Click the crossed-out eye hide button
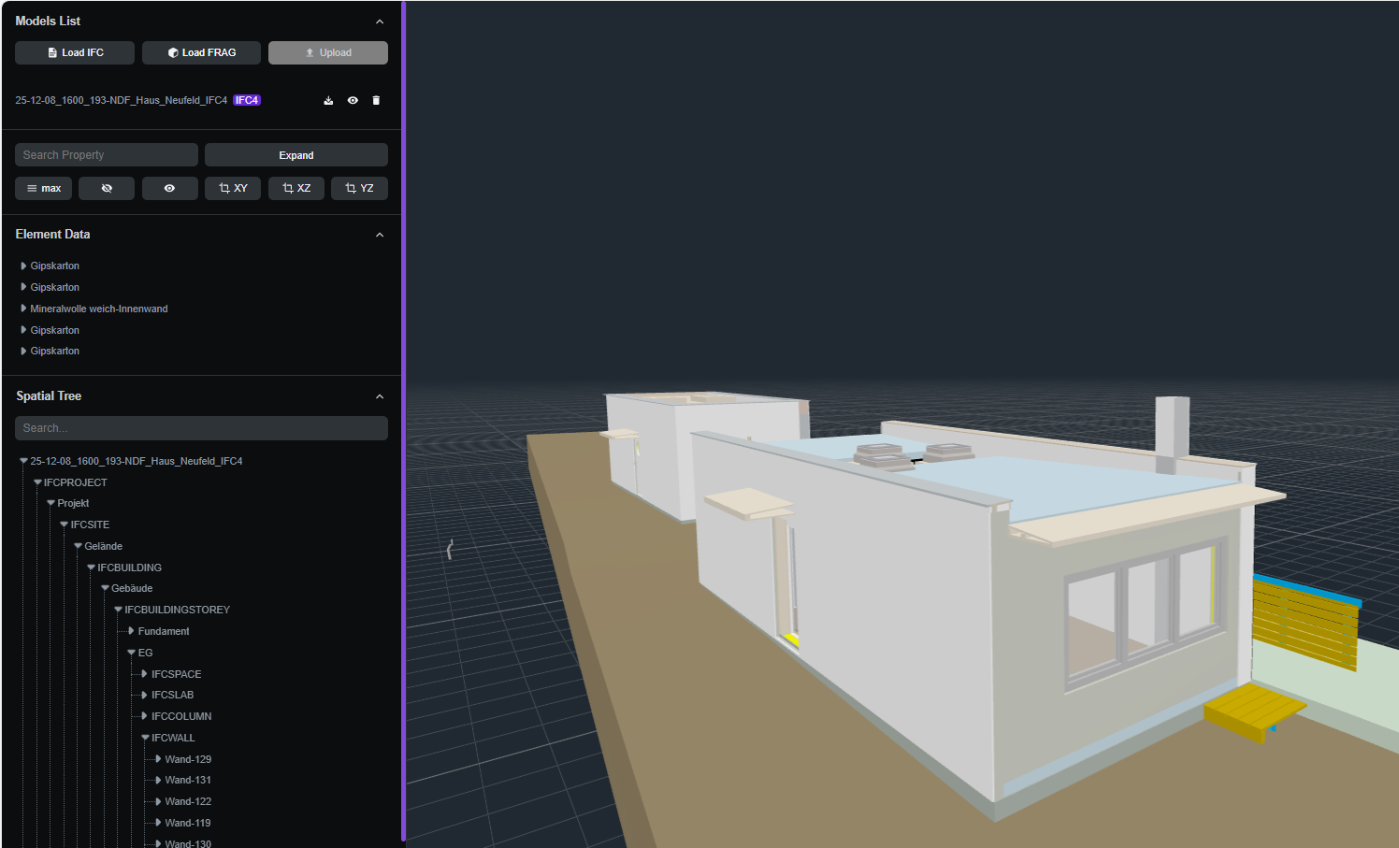The image size is (1399, 848). (x=107, y=189)
